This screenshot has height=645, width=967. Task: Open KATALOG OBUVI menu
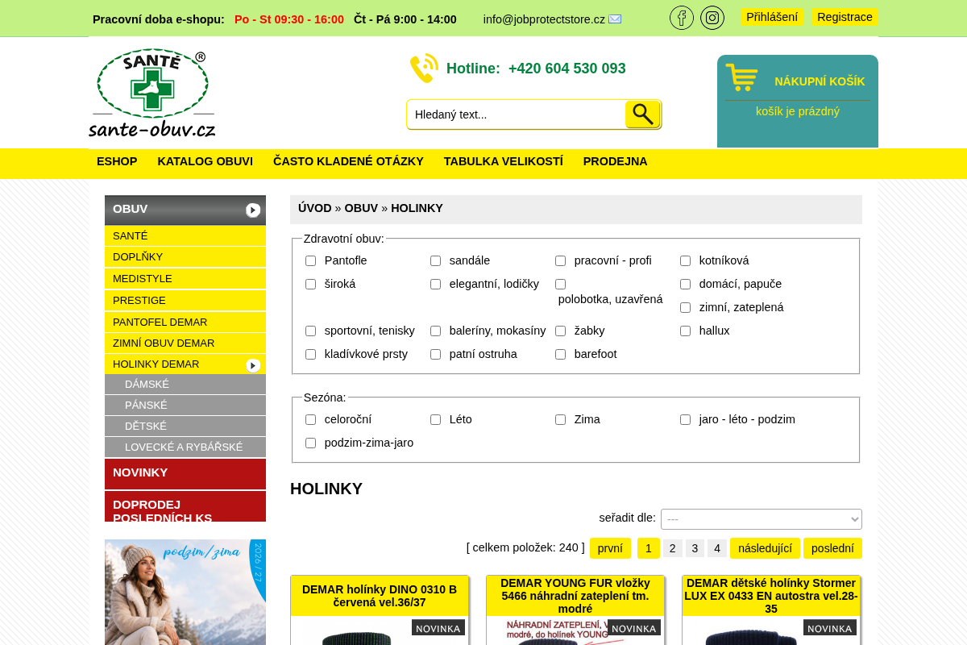pyautogui.click(x=205, y=161)
